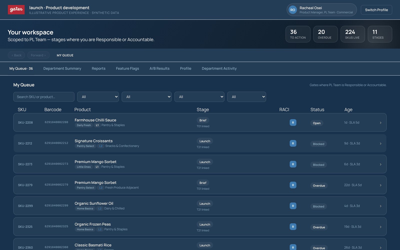Click the SKU-2360 identifier

click(x=25, y=247)
